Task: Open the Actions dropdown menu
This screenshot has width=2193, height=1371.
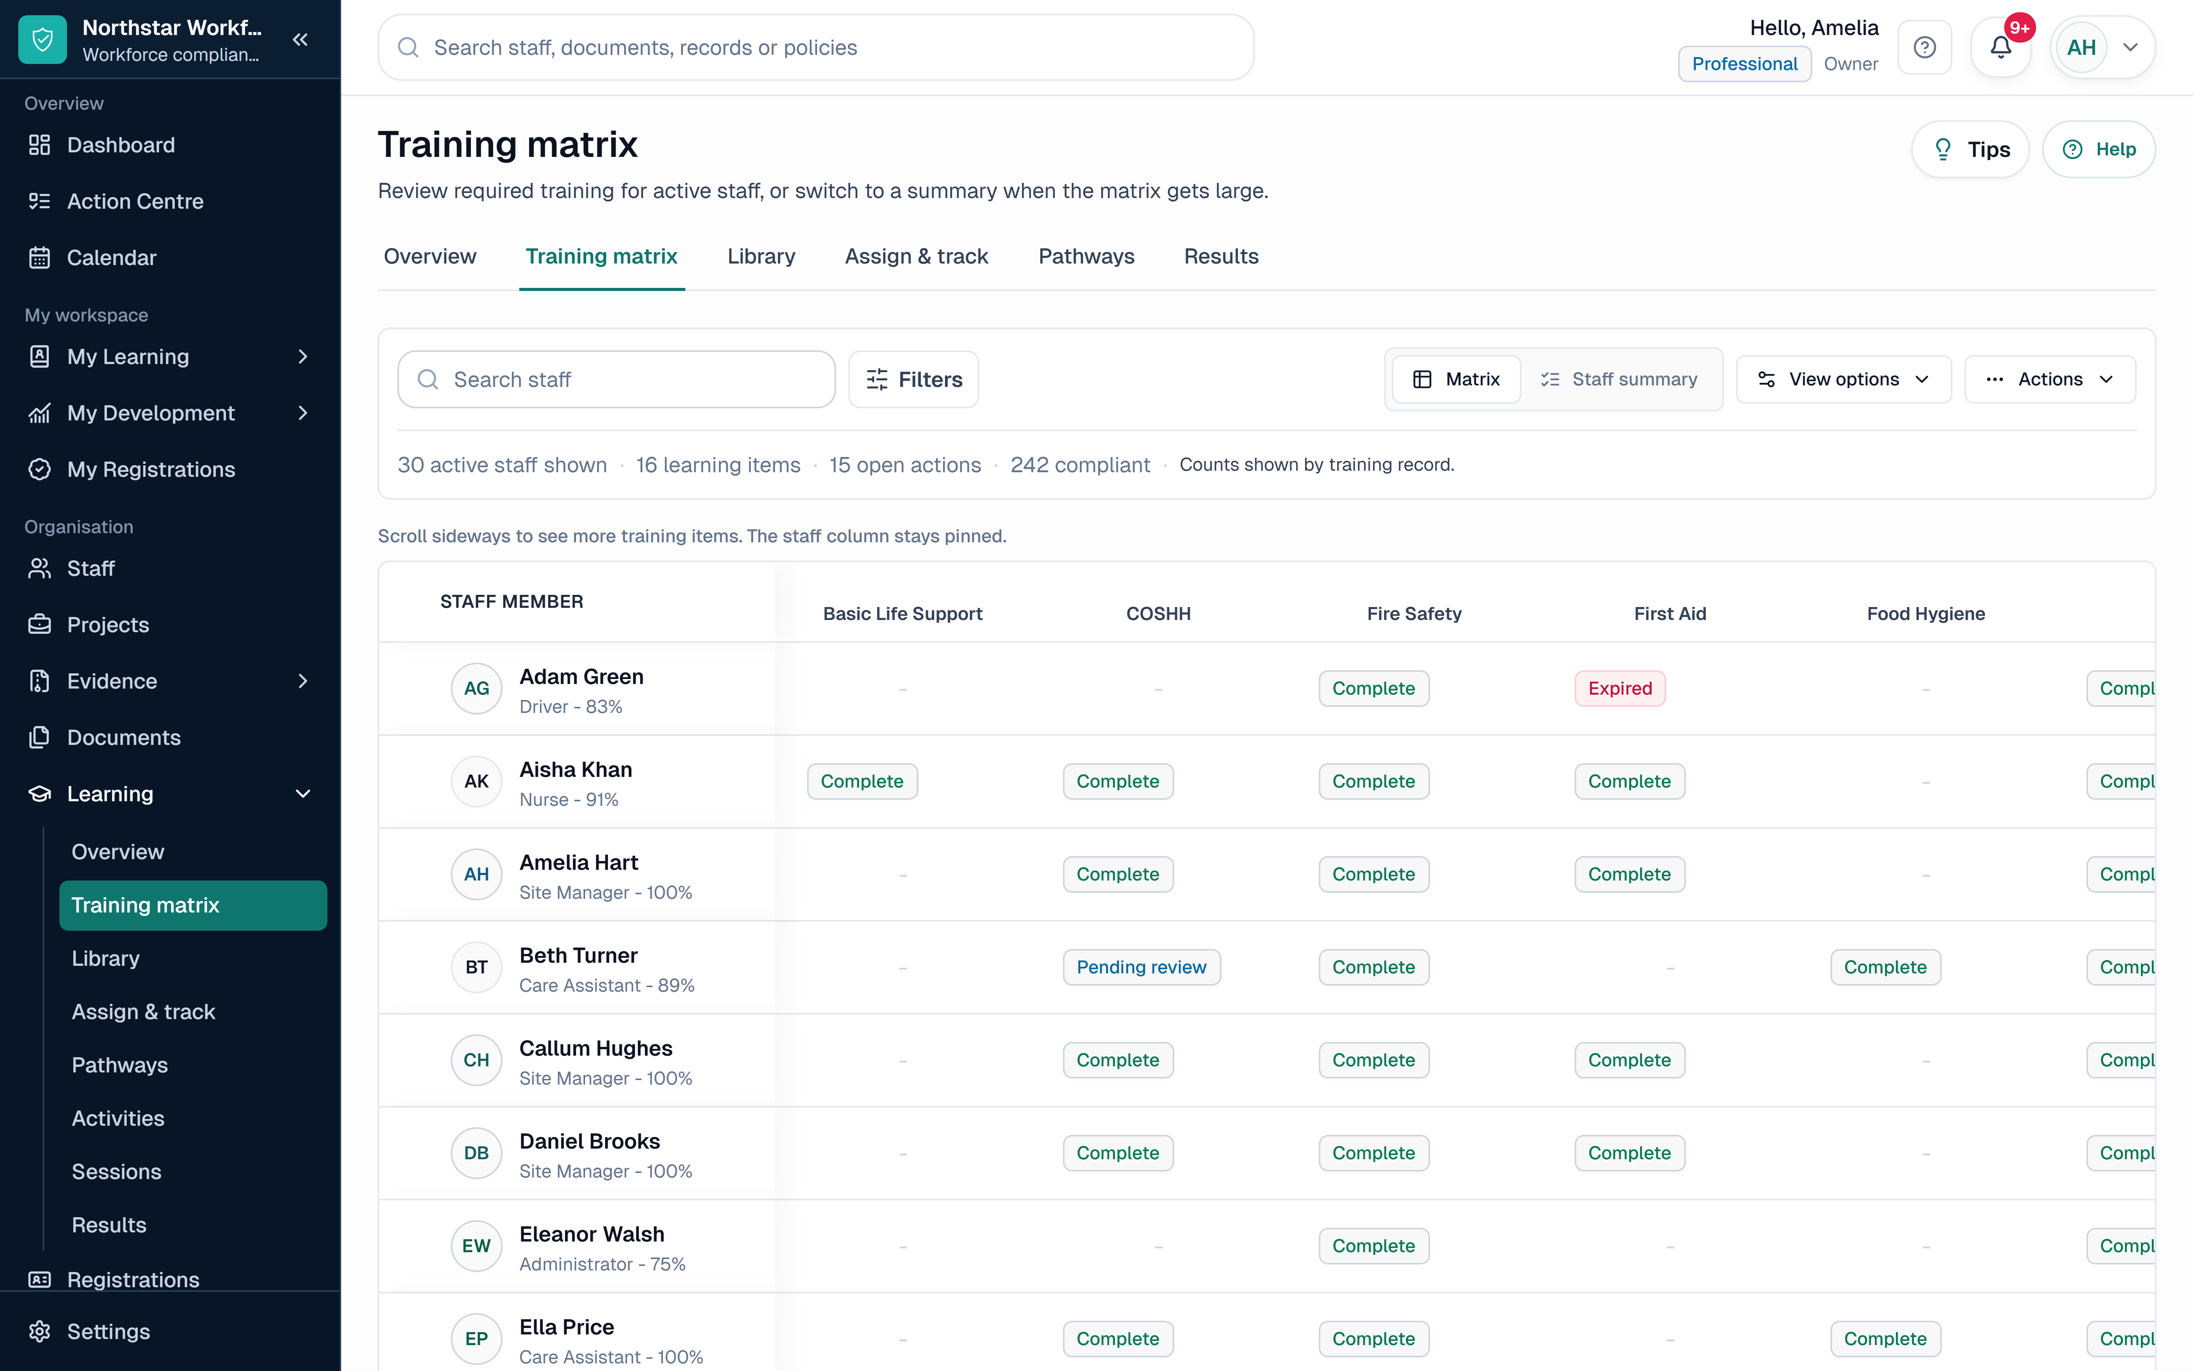Action: [2050, 379]
